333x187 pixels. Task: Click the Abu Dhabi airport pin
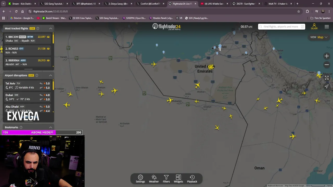tap(220, 46)
